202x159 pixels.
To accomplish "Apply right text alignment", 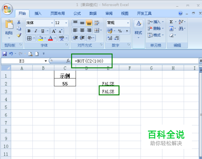I will point(89,30).
